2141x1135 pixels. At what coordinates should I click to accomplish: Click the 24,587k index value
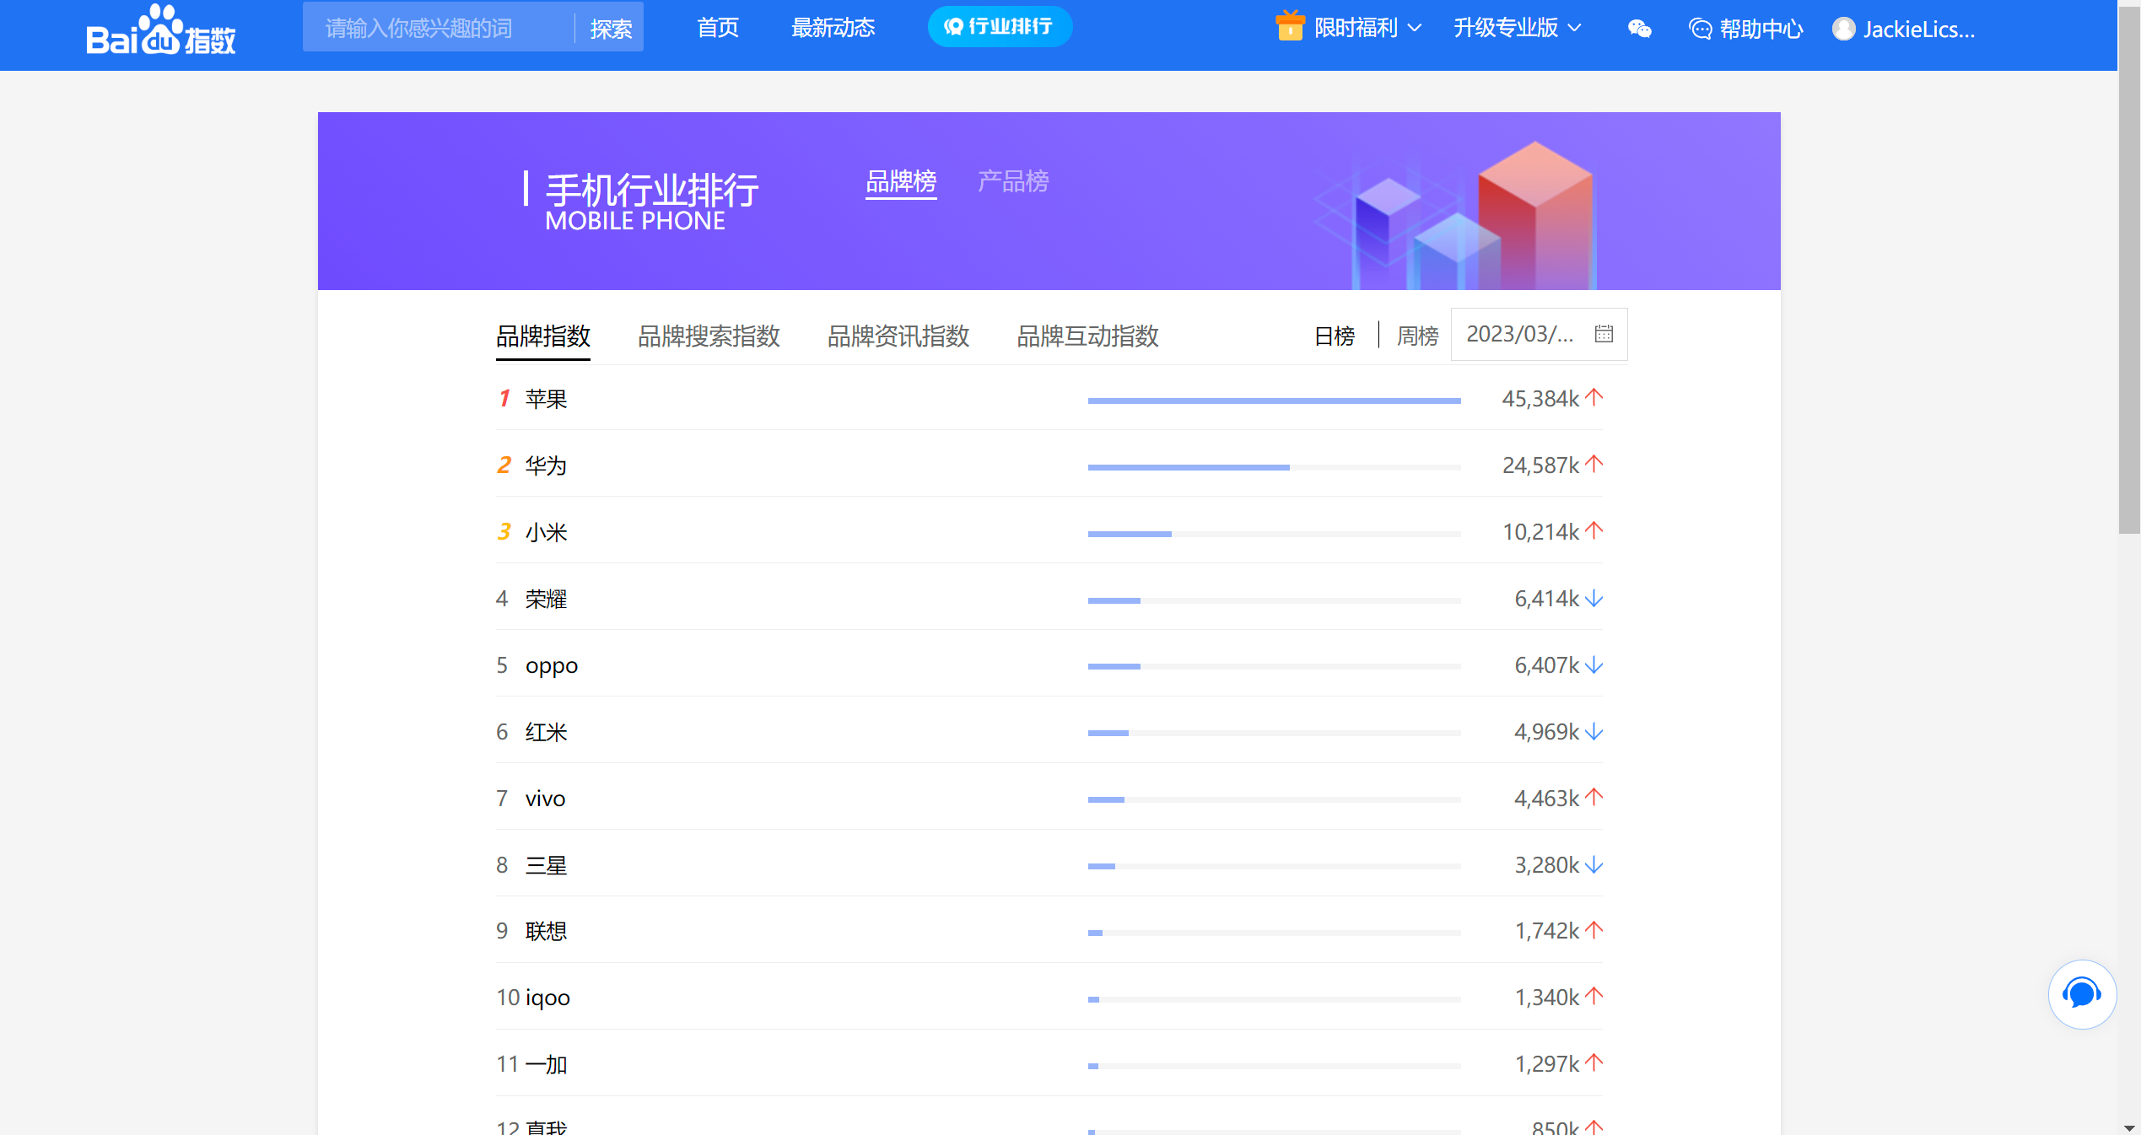1540,465
